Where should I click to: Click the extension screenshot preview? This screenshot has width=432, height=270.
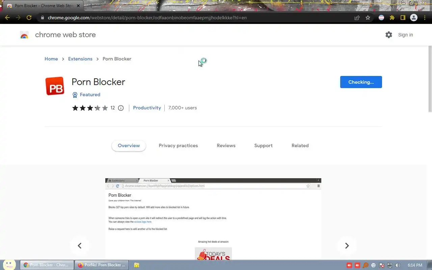pos(213,219)
